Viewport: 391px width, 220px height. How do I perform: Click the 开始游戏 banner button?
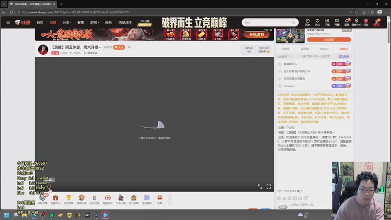coord(257,34)
